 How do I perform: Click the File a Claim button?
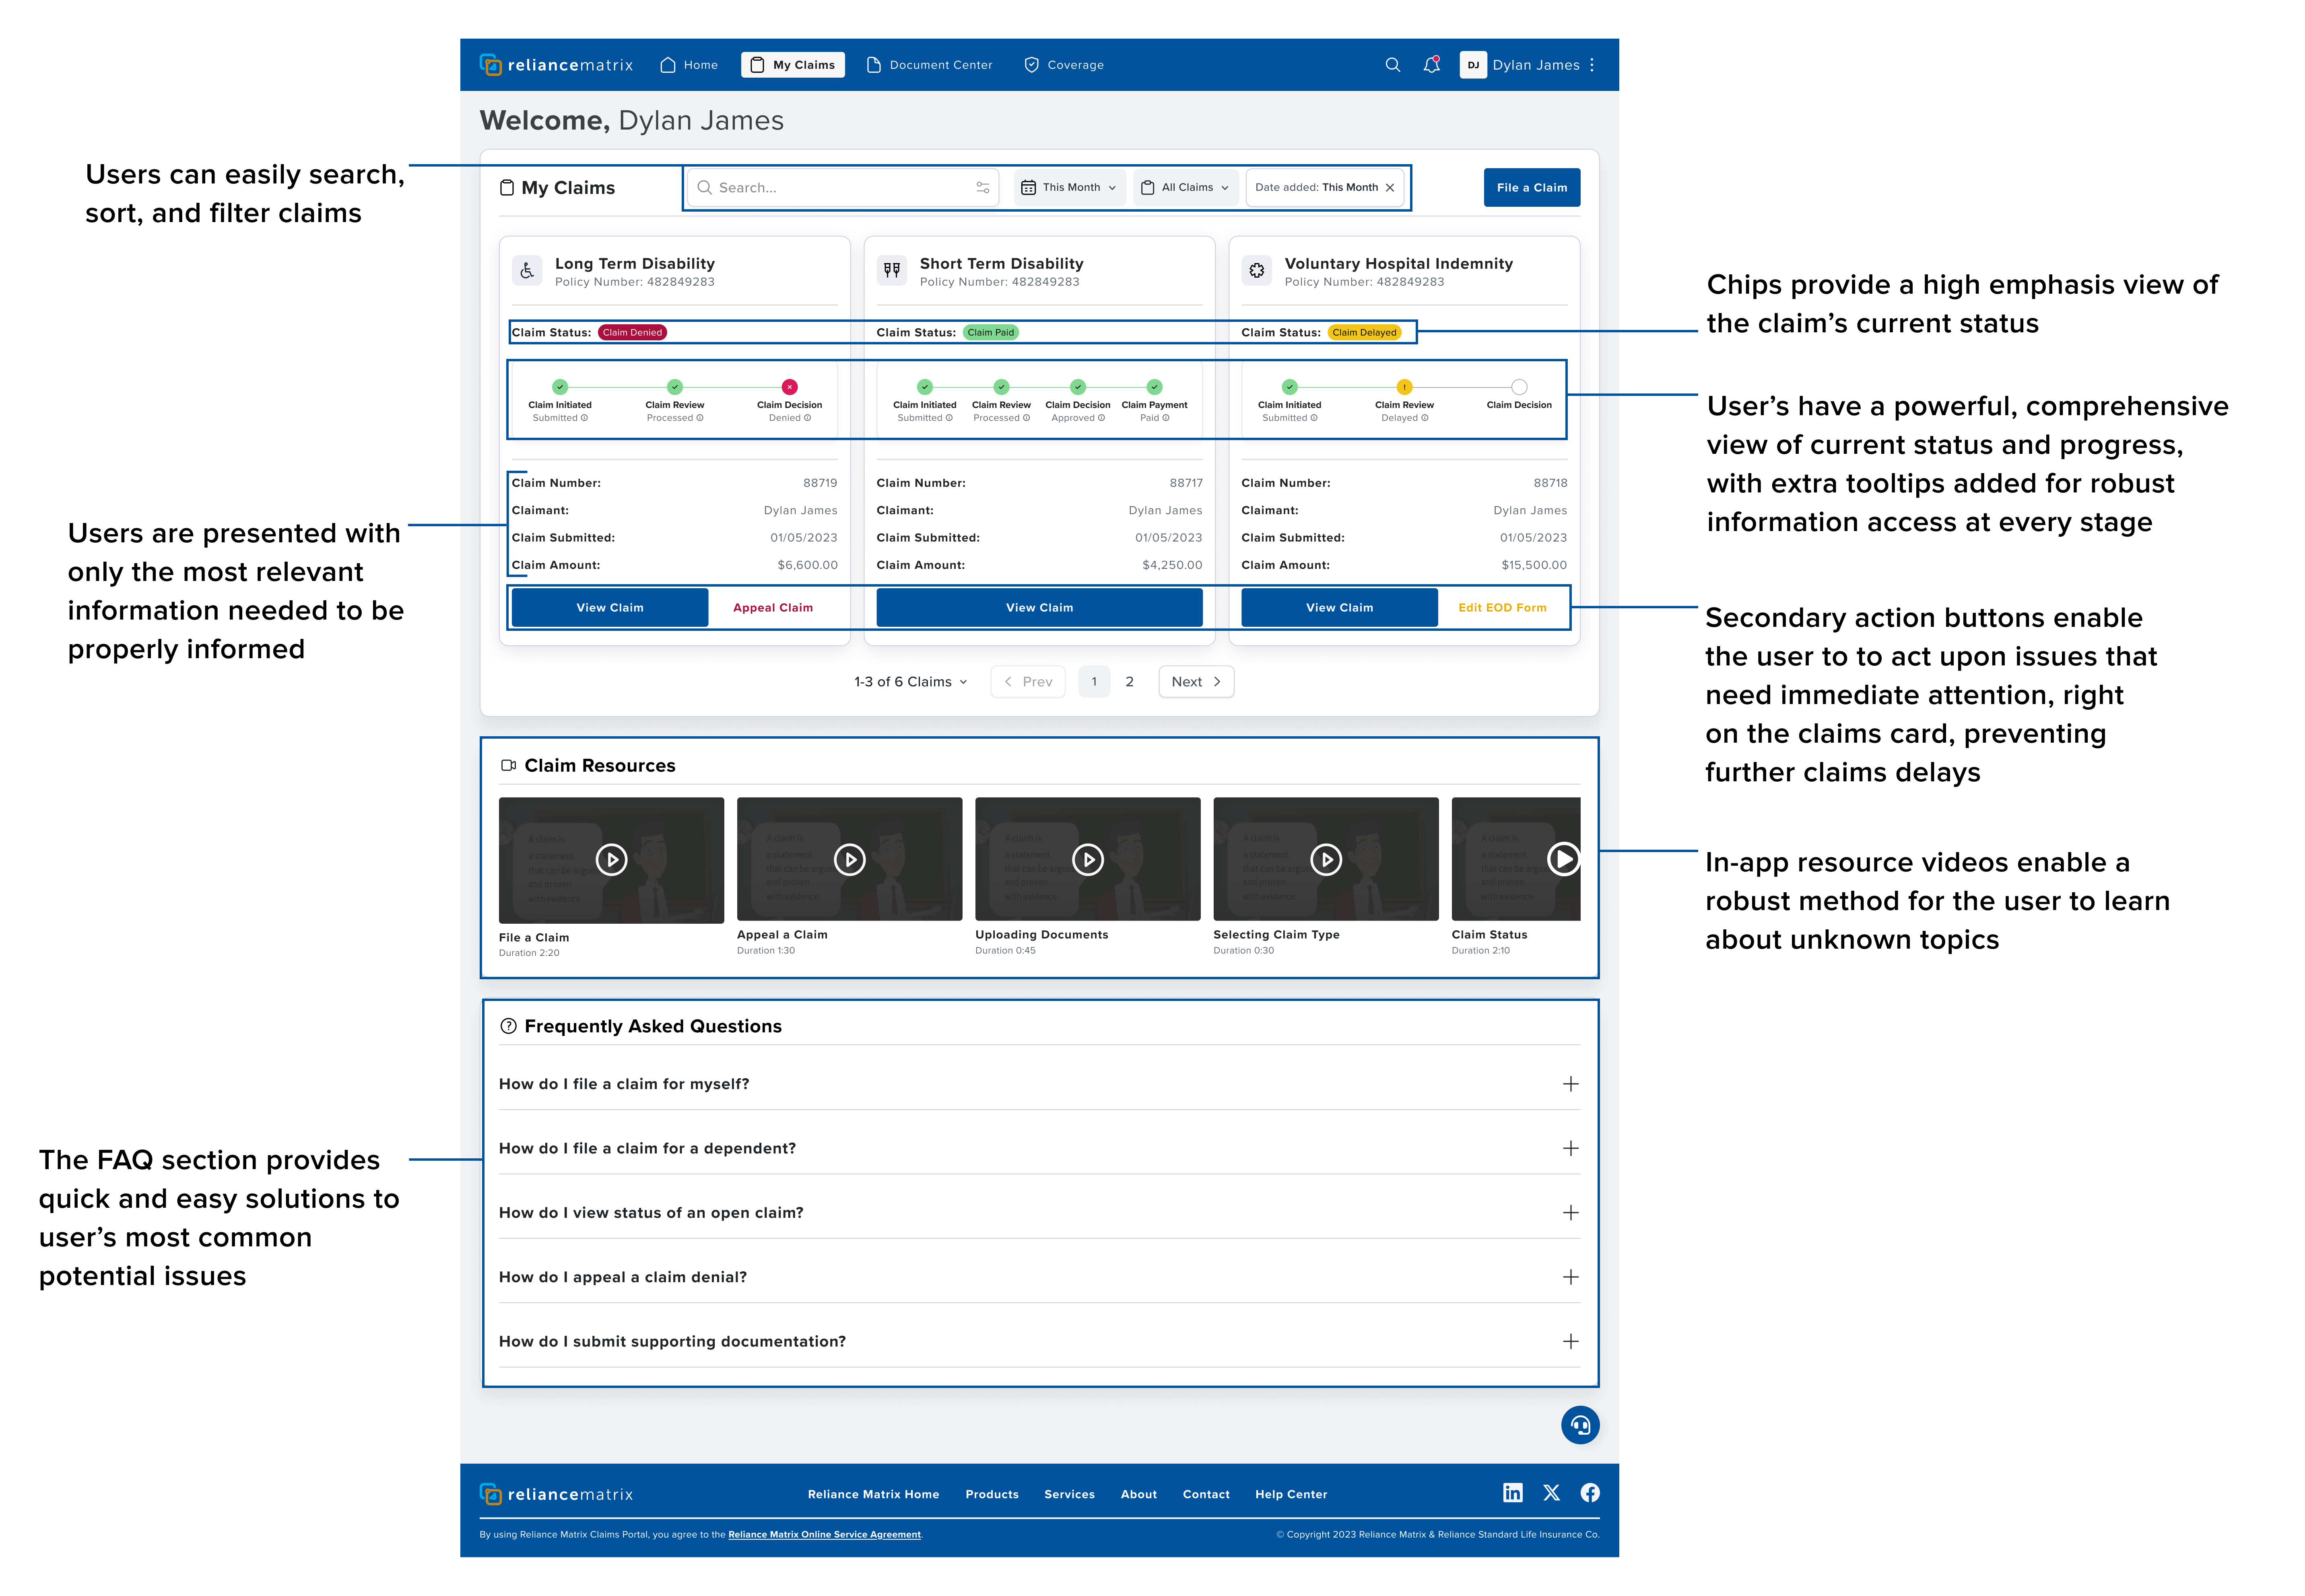(1531, 187)
